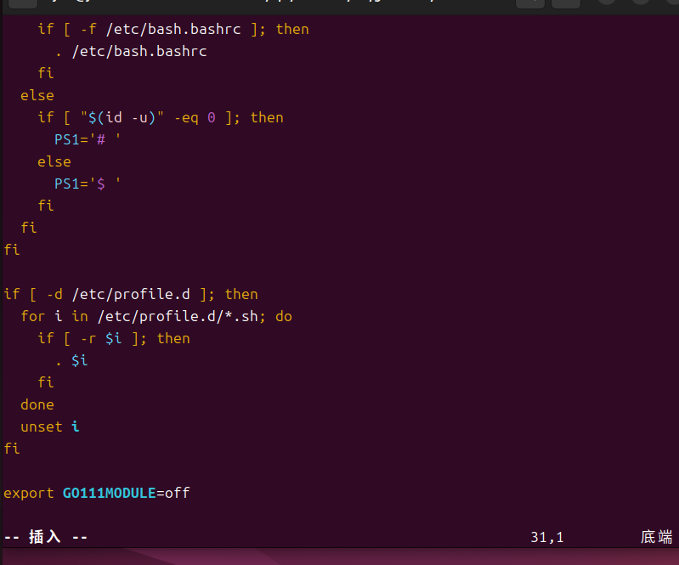Click the 31,1 cursor position indicator
This screenshot has width=679, height=565.
click(547, 537)
